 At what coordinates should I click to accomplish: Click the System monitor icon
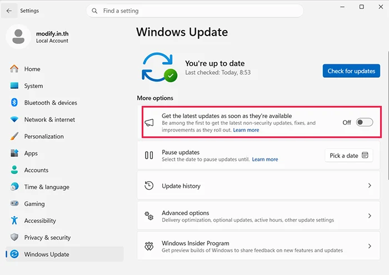click(14, 85)
